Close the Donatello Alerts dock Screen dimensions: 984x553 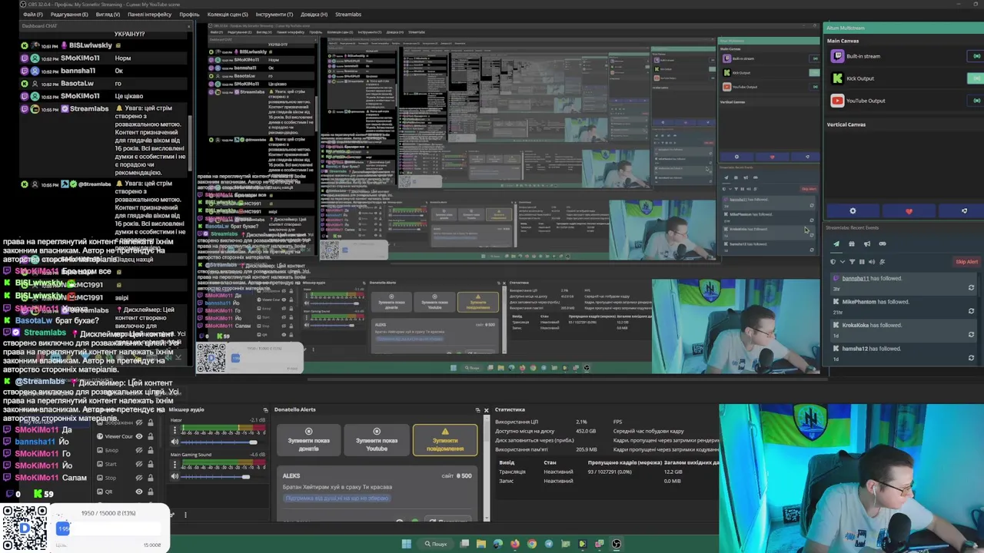click(486, 409)
